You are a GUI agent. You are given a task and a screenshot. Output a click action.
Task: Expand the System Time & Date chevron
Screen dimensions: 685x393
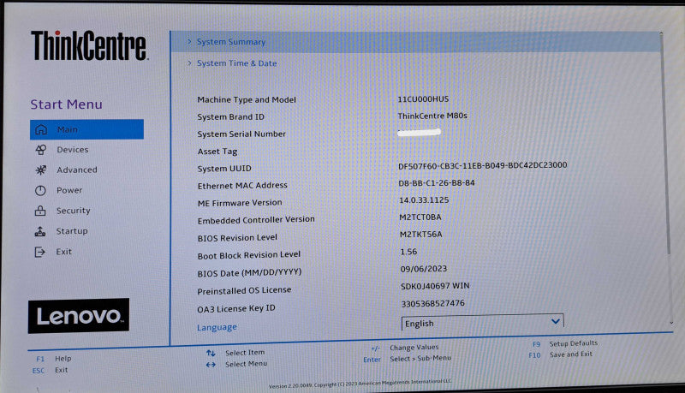(x=189, y=63)
